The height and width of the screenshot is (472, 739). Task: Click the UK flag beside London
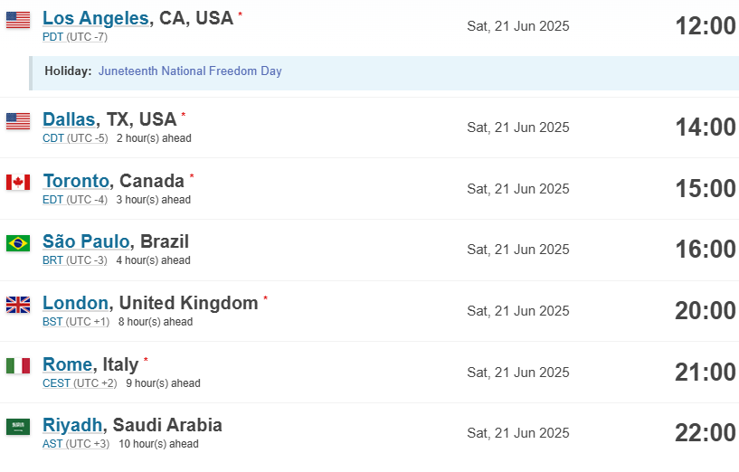pos(18,305)
